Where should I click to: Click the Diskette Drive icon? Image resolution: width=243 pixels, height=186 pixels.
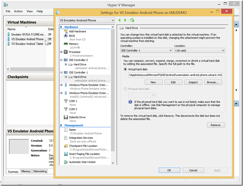[66, 117]
